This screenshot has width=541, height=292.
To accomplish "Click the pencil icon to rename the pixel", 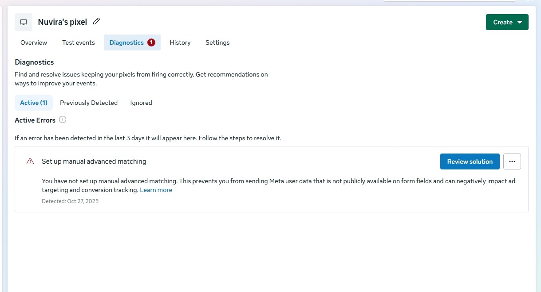I will pyautogui.click(x=96, y=21).
